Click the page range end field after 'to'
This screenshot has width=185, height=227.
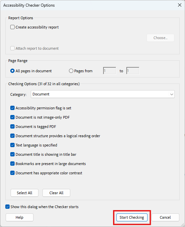(133, 71)
